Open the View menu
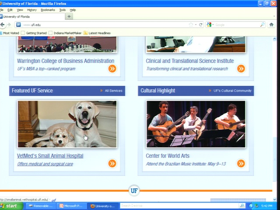The height and width of the screenshot is (210, 280). pos(20,10)
